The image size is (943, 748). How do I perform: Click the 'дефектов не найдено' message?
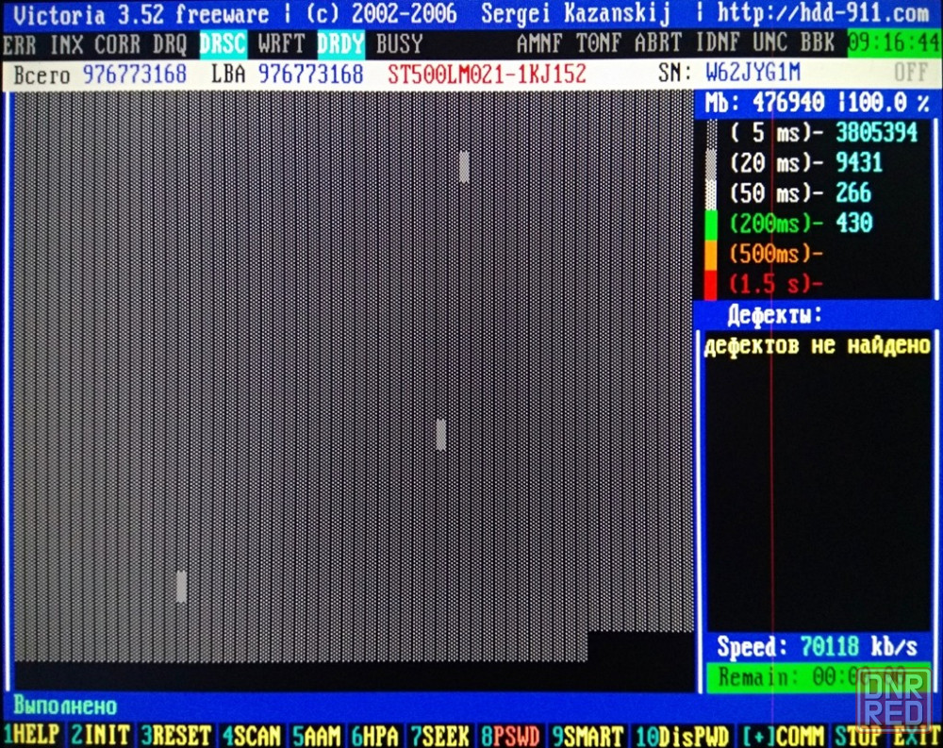pos(818,346)
